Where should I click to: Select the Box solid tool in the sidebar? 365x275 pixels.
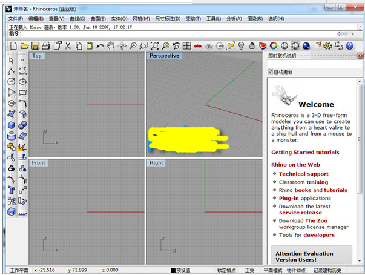pyautogui.click(x=11, y=125)
